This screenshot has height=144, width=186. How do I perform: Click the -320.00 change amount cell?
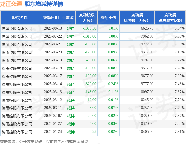click(x=90, y=84)
